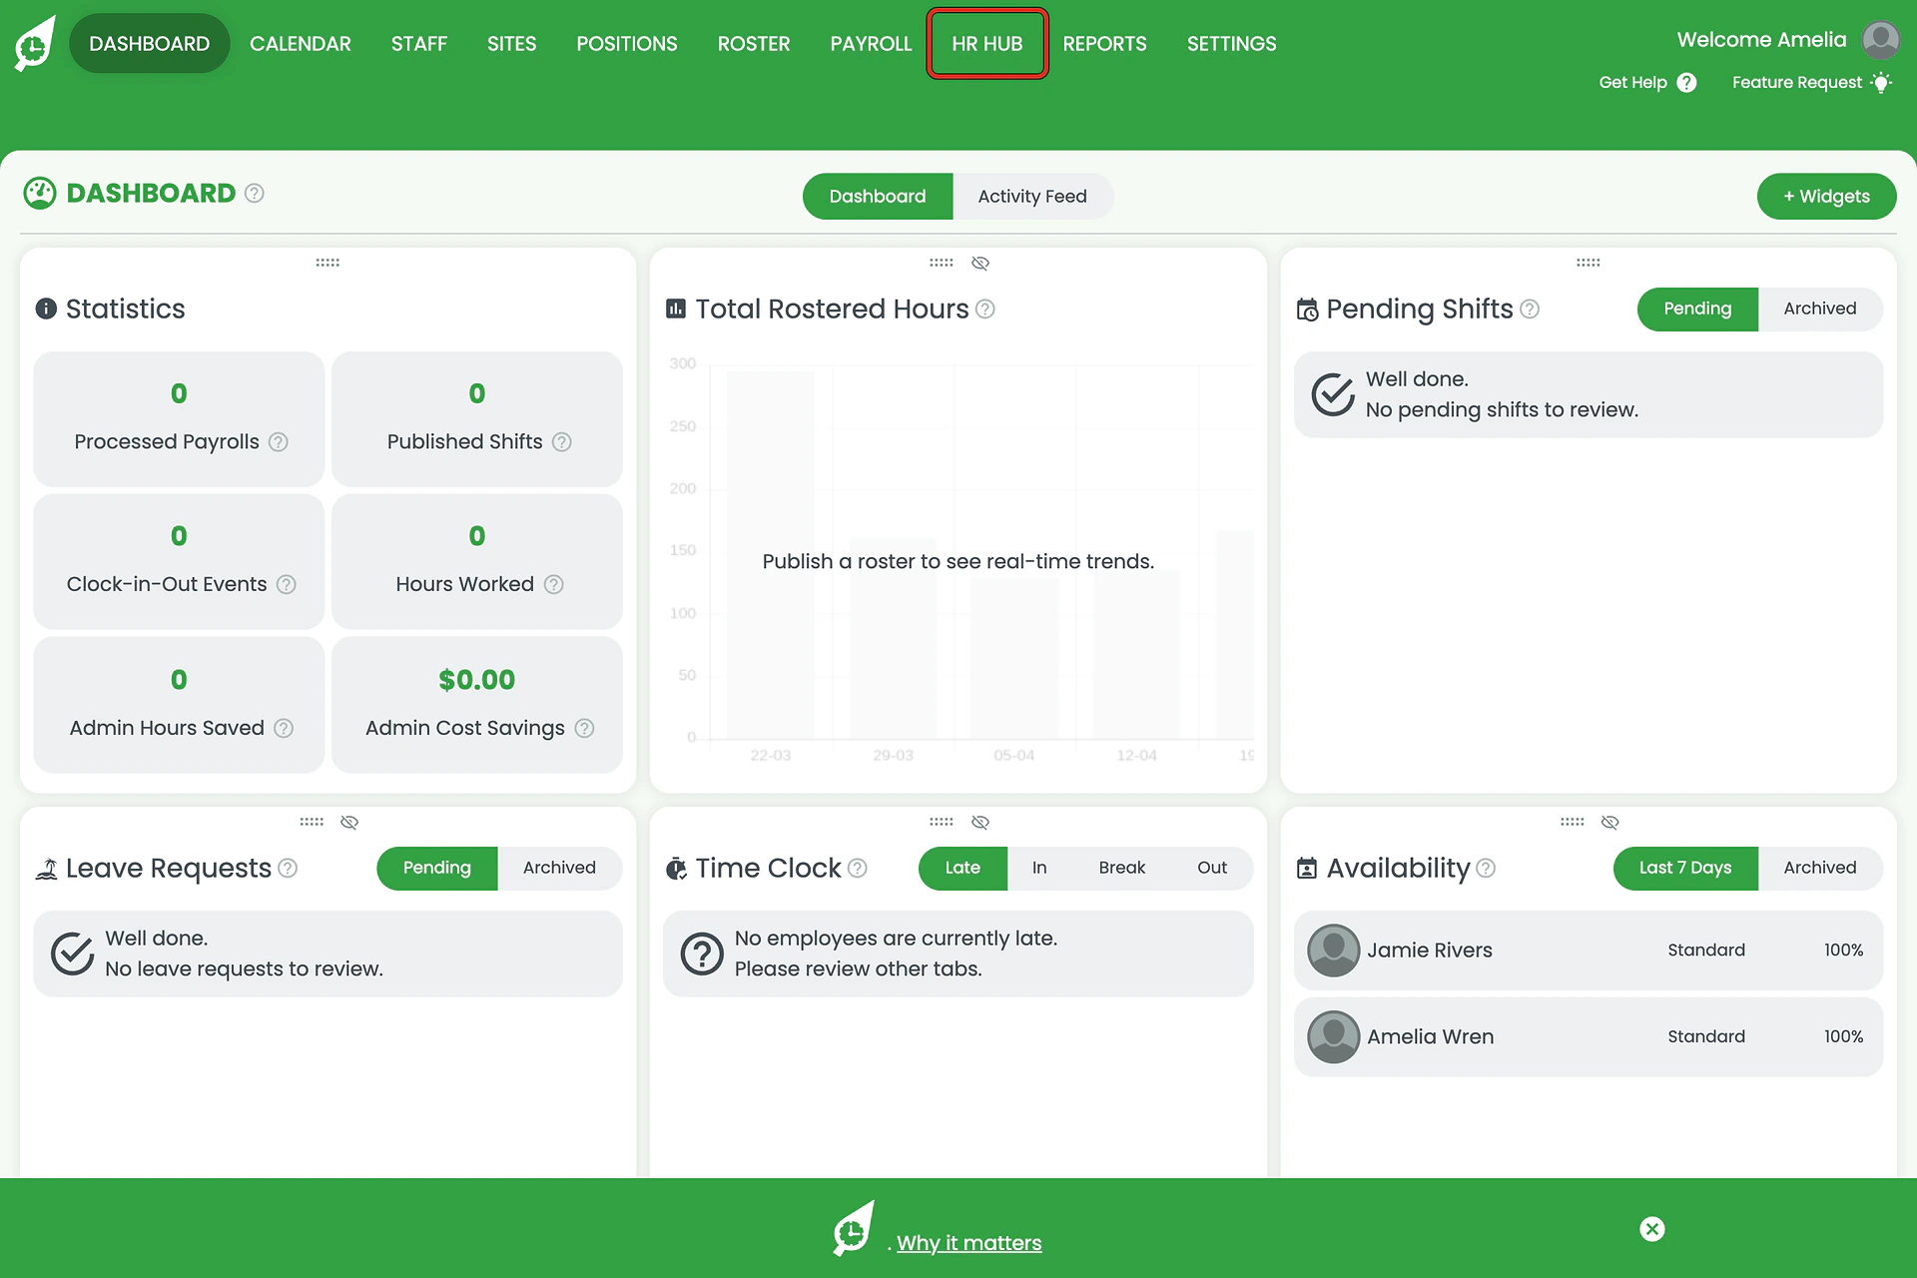The image size is (1917, 1278).
Task: Click the help icon next to Hours Worked
Action: coord(554,584)
